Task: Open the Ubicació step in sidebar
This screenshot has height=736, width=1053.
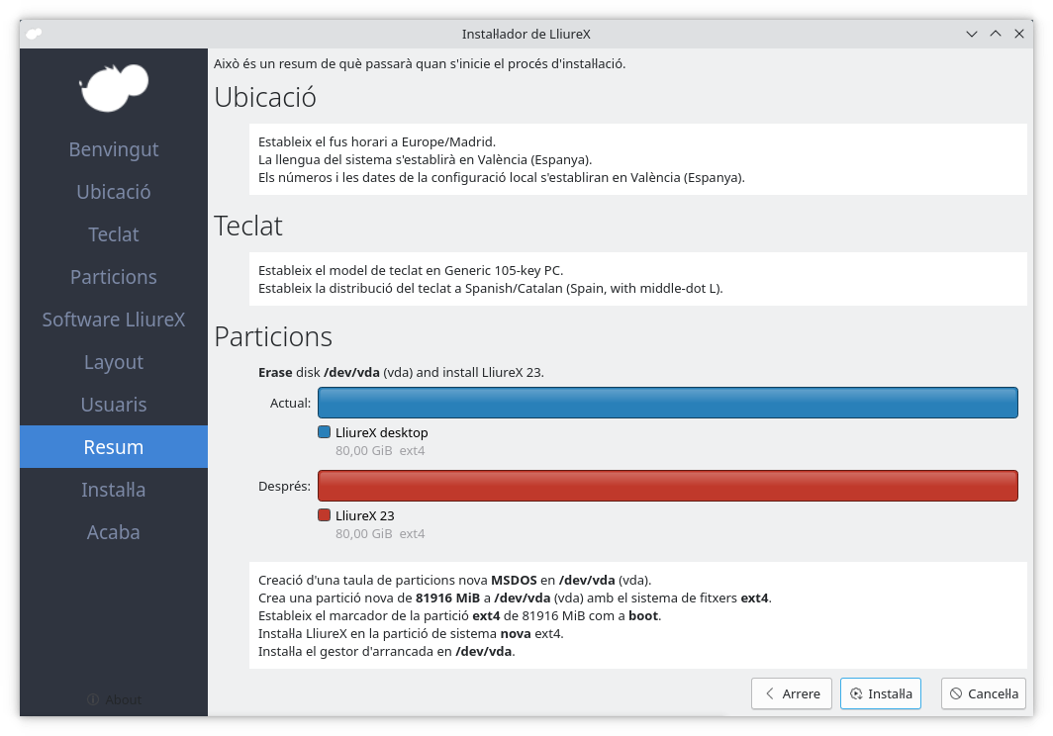Action: 114,192
